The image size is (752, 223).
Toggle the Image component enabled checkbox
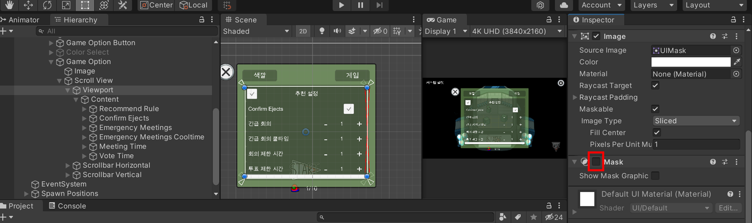click(x=596, y=36)
